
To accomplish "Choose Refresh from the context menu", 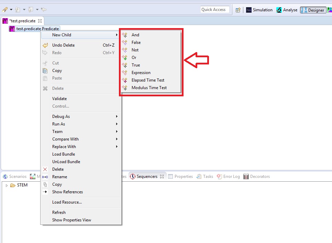I will (x=81, y=212).
